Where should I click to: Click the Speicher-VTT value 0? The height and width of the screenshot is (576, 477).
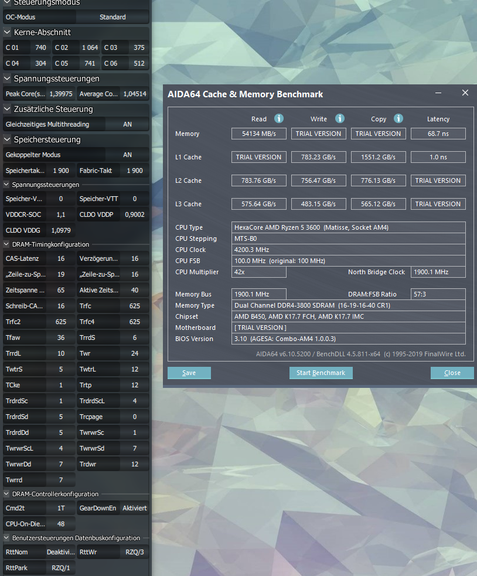135,199
